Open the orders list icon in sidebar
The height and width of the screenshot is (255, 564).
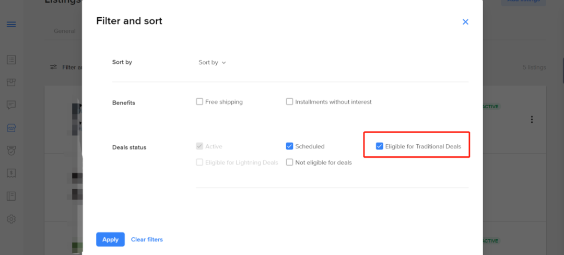pos(11,60)
